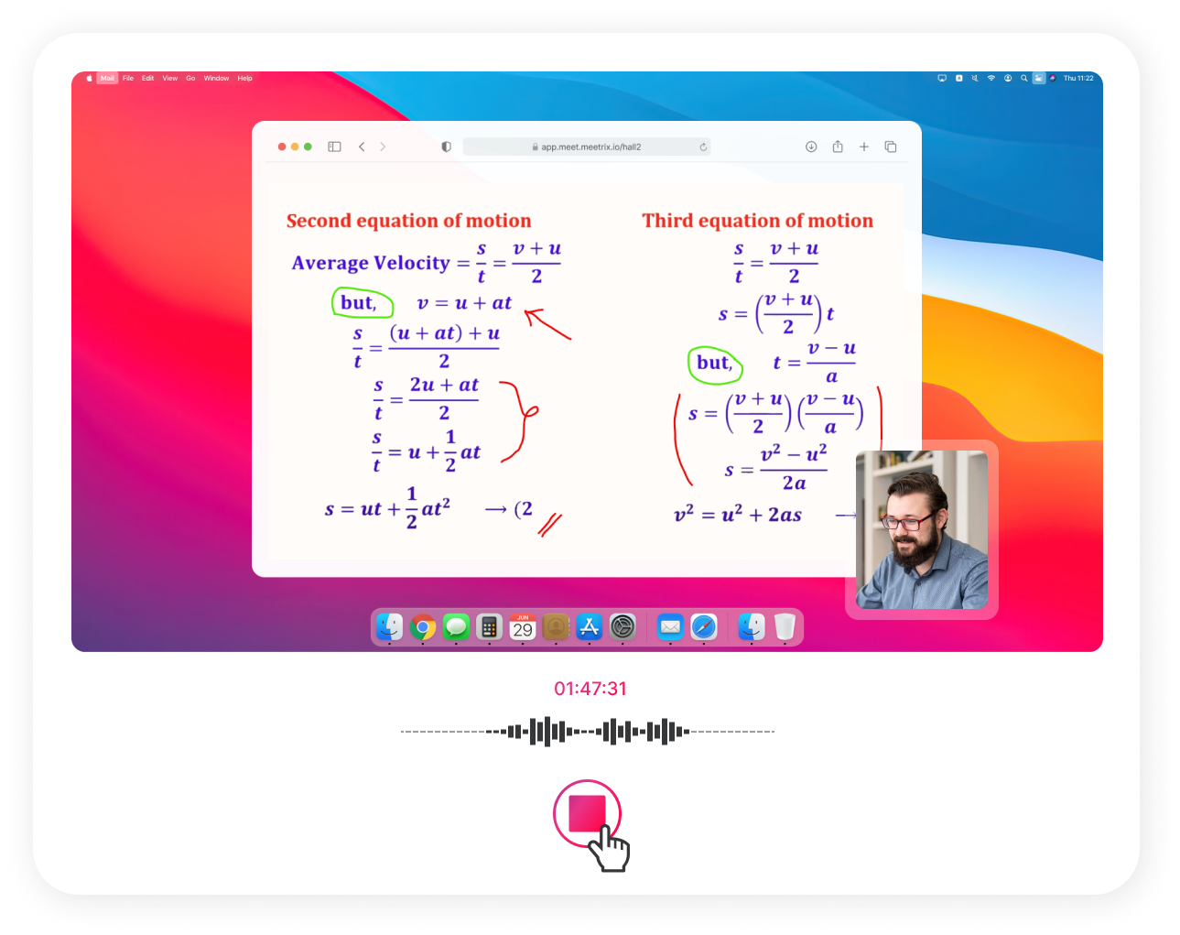
Task: Open the Safari sidebar
Action: pyautogui.click(x=334, y=147)
